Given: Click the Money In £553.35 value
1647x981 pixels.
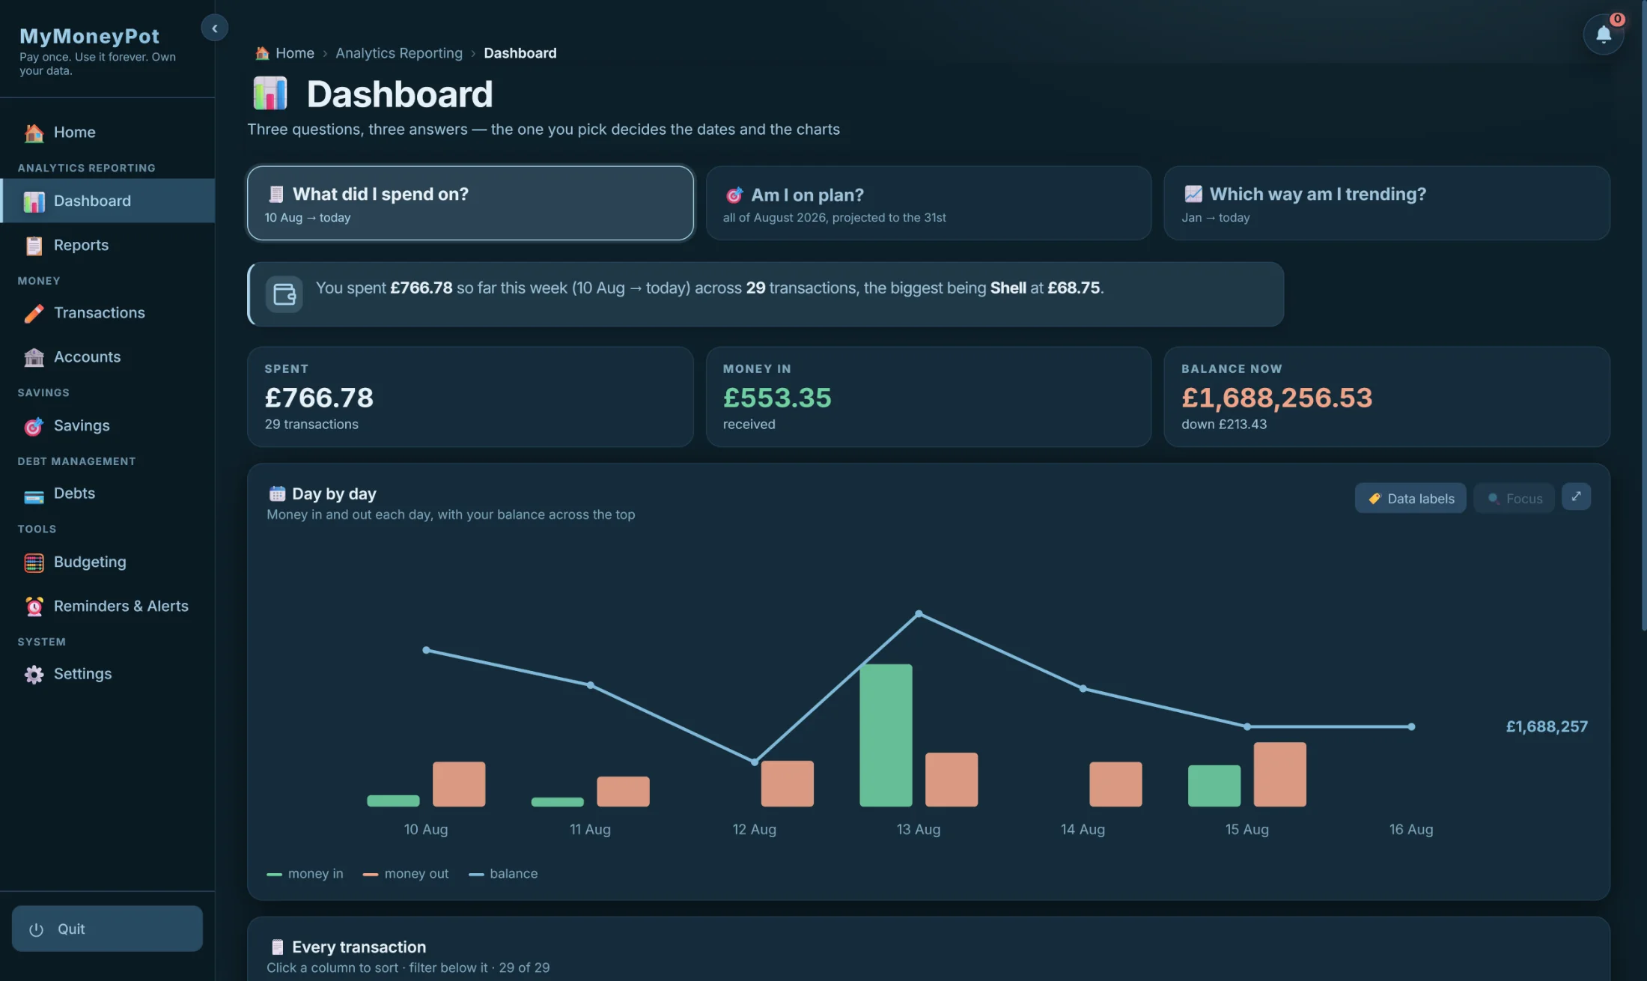Looking at the screenshot, I should point(777,398).
